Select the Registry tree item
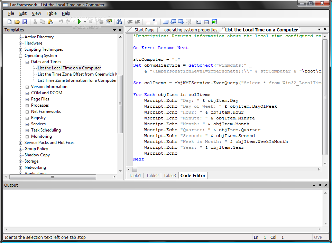 tap(38, 118)
